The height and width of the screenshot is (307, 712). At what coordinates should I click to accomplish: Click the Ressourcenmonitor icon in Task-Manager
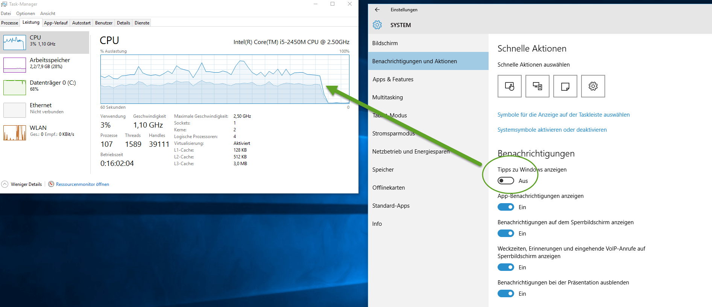51,184
